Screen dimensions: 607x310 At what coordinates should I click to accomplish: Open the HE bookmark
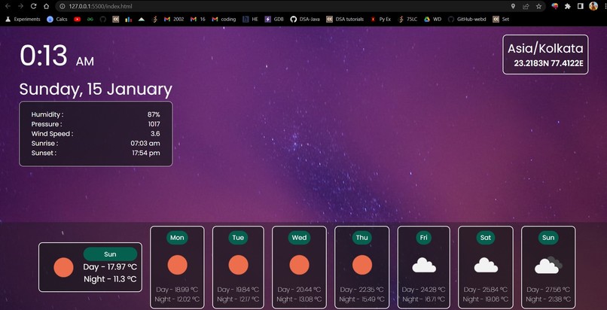pos(250,19)
